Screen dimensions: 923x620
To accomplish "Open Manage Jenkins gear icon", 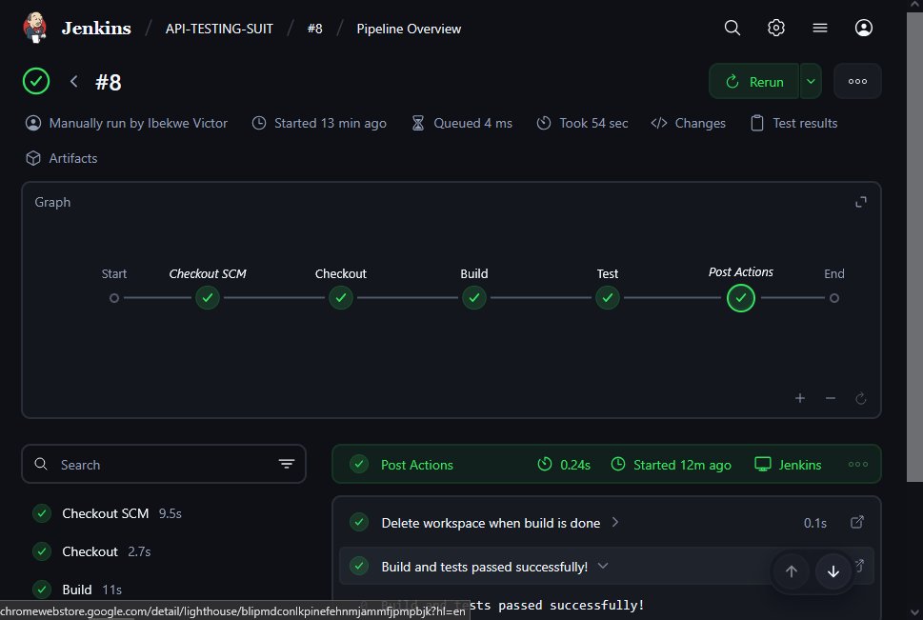I will [x=776, y=28].
